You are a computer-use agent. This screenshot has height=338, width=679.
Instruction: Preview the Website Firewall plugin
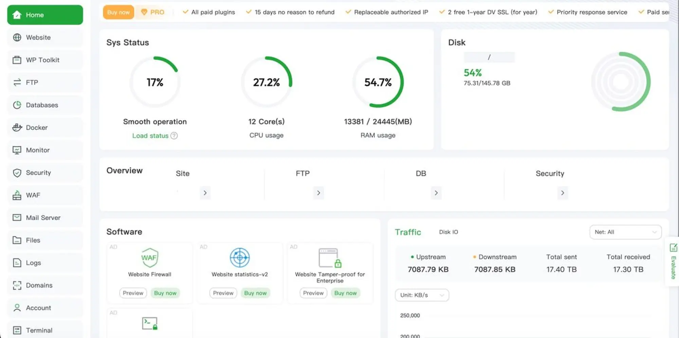pyautogui.click(x=133, y=293)
